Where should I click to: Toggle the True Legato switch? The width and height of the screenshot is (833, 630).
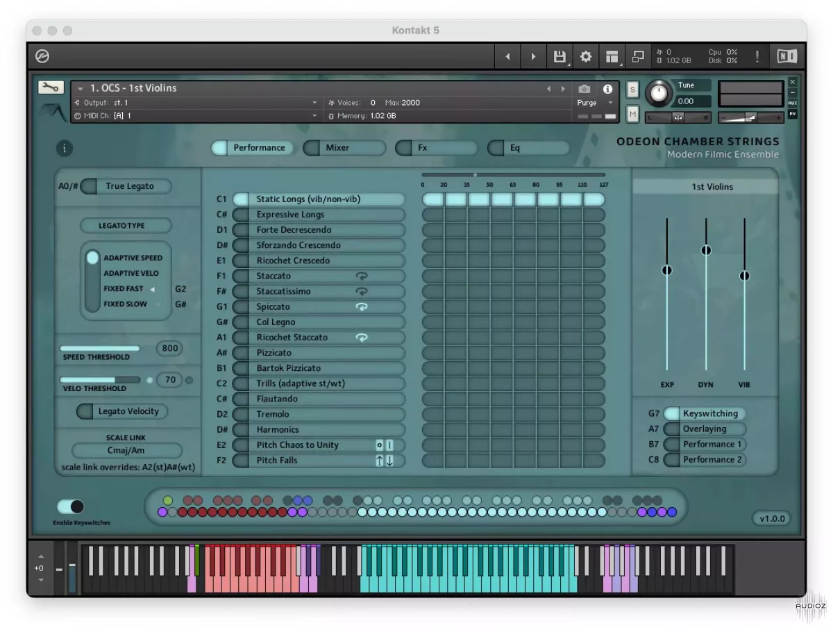point(126,186)
